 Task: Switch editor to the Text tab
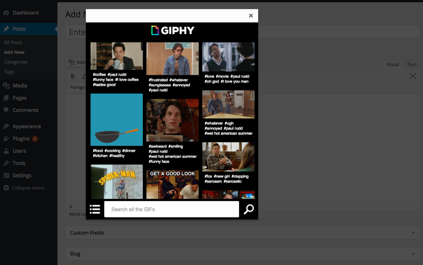(x=412, y=65)
